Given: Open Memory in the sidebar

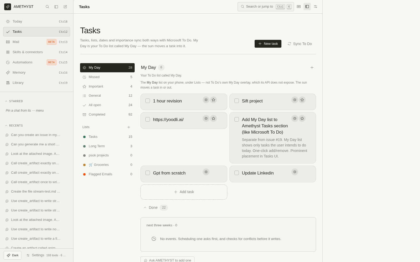Looking at the screenshot, I should pos(36,73).
